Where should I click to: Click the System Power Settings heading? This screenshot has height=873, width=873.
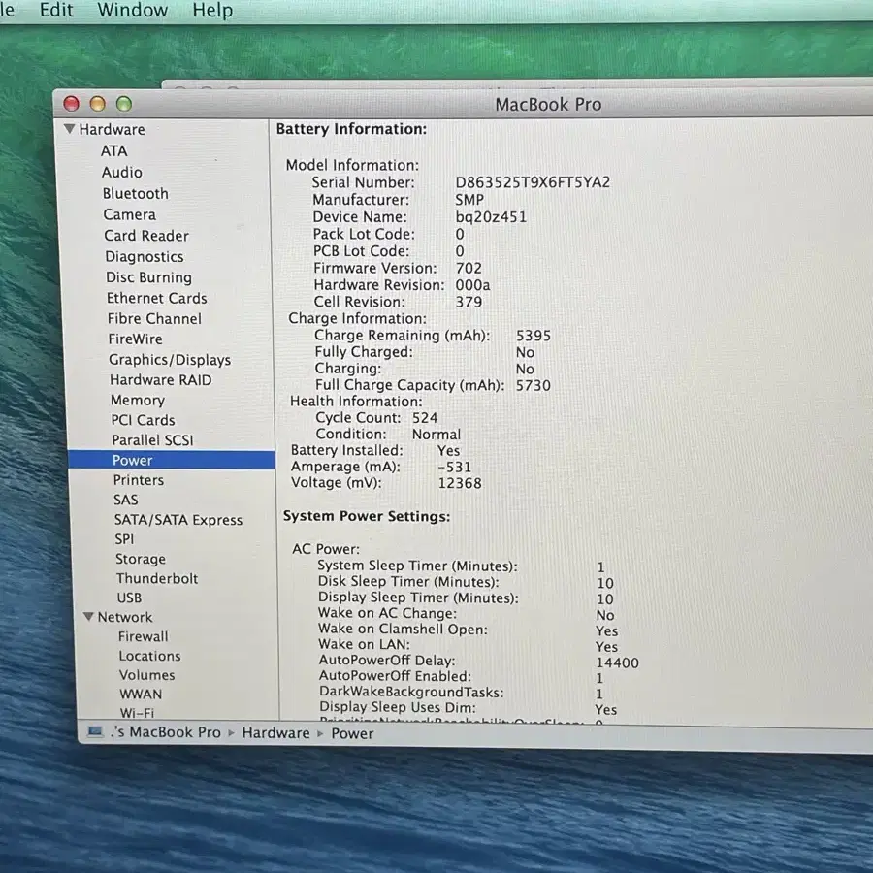pos(367,516)
